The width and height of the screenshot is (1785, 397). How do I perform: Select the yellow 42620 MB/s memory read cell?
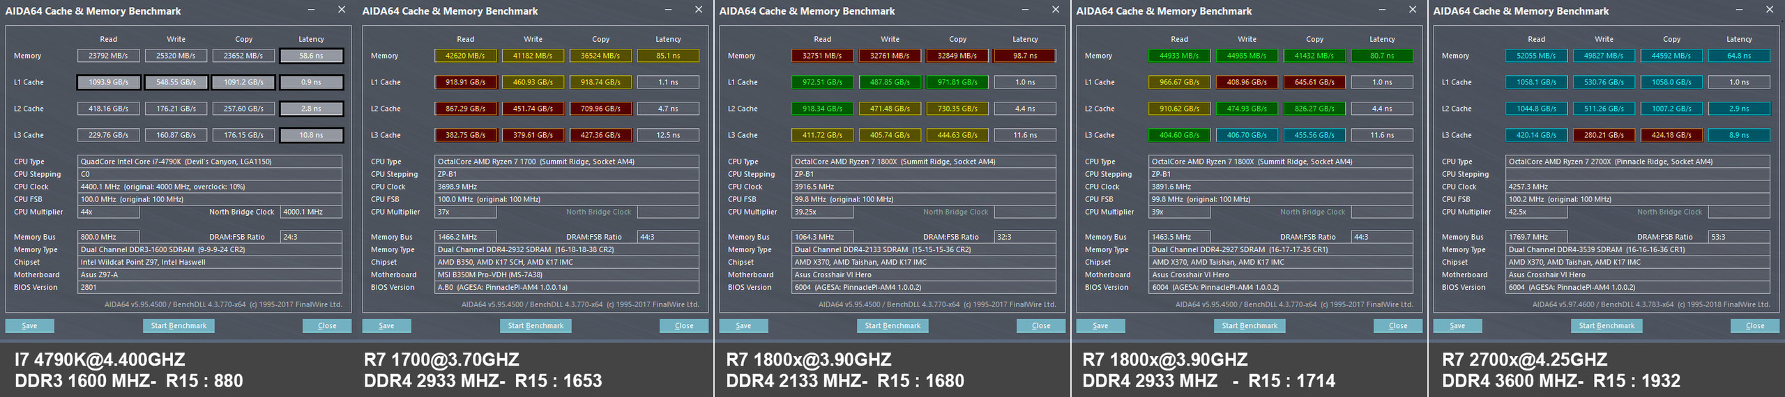click(x=465, y=56)
